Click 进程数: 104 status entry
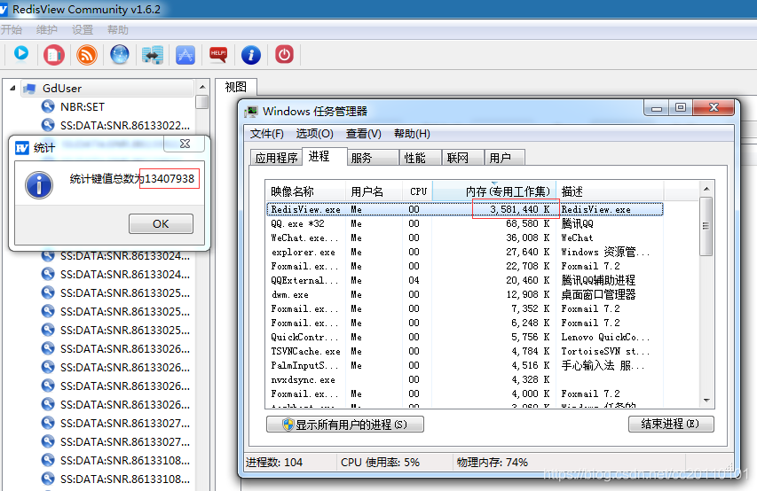This screenshot has height=491, width=757. [x=274, y=462]
